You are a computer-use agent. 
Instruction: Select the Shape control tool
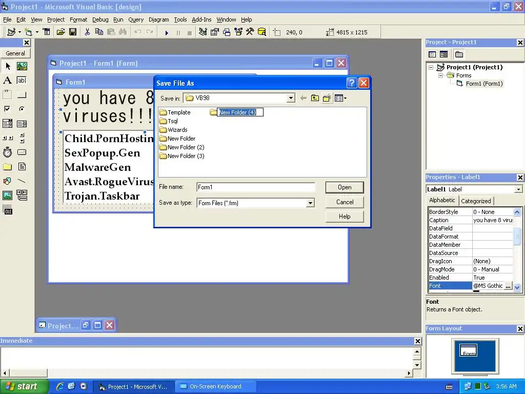click(x=7, y=181)
